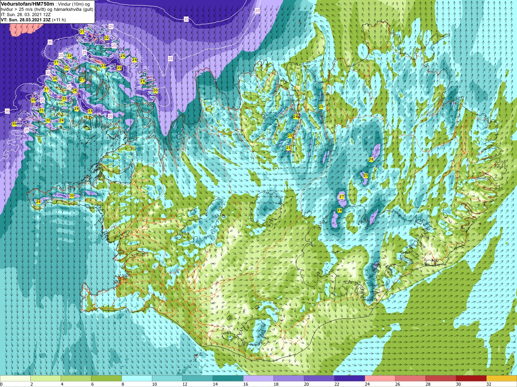This screenshot has width=517, height=387.
Task: Click the 28–30 m/s red legend swatch
Action: pyautogui.click(x=441, y=379)
